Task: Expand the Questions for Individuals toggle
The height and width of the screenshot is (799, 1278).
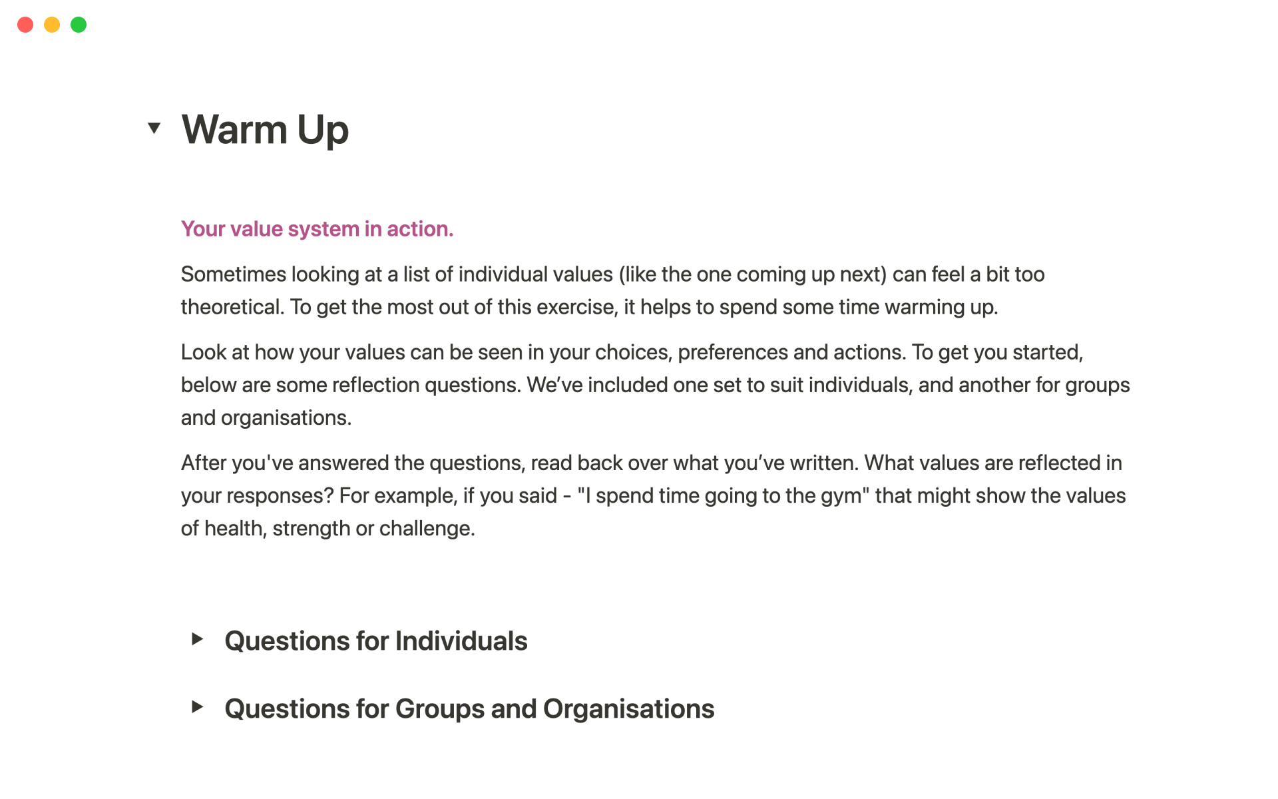Action: click(x=197, y=639)
